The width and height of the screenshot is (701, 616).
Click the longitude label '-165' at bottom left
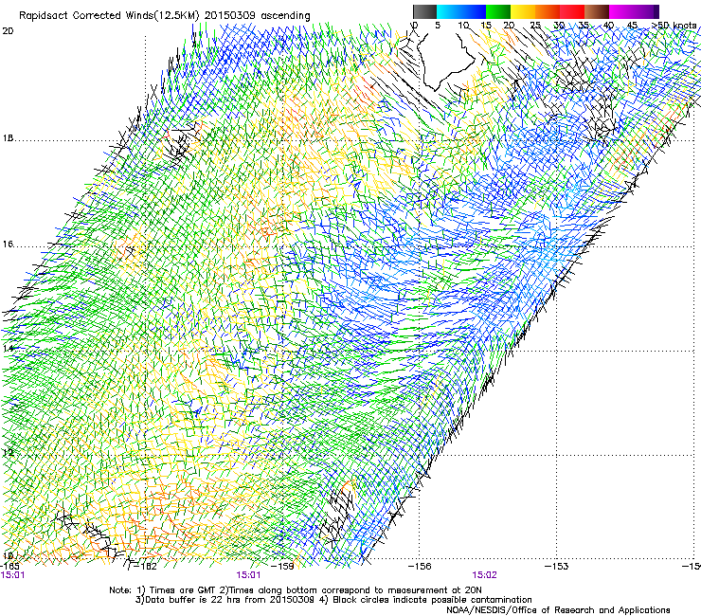pos(10,566)
